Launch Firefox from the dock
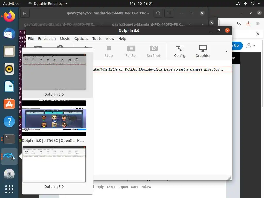The image size is (264, 198). coord(9,16)
